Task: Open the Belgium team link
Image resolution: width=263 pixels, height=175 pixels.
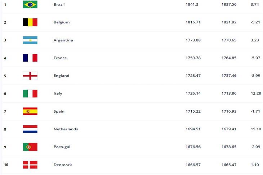Action: coord(62,22)
